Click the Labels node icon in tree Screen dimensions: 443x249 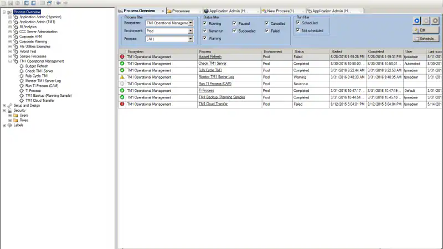(10, 125)
